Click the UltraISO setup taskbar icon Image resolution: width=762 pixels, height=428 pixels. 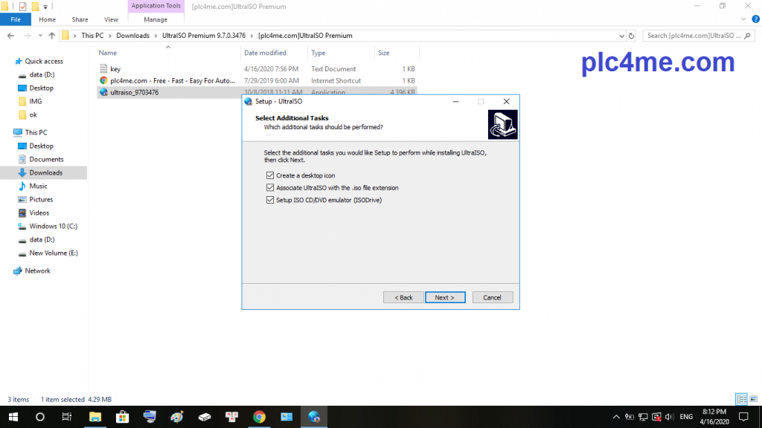pos(314,417)
